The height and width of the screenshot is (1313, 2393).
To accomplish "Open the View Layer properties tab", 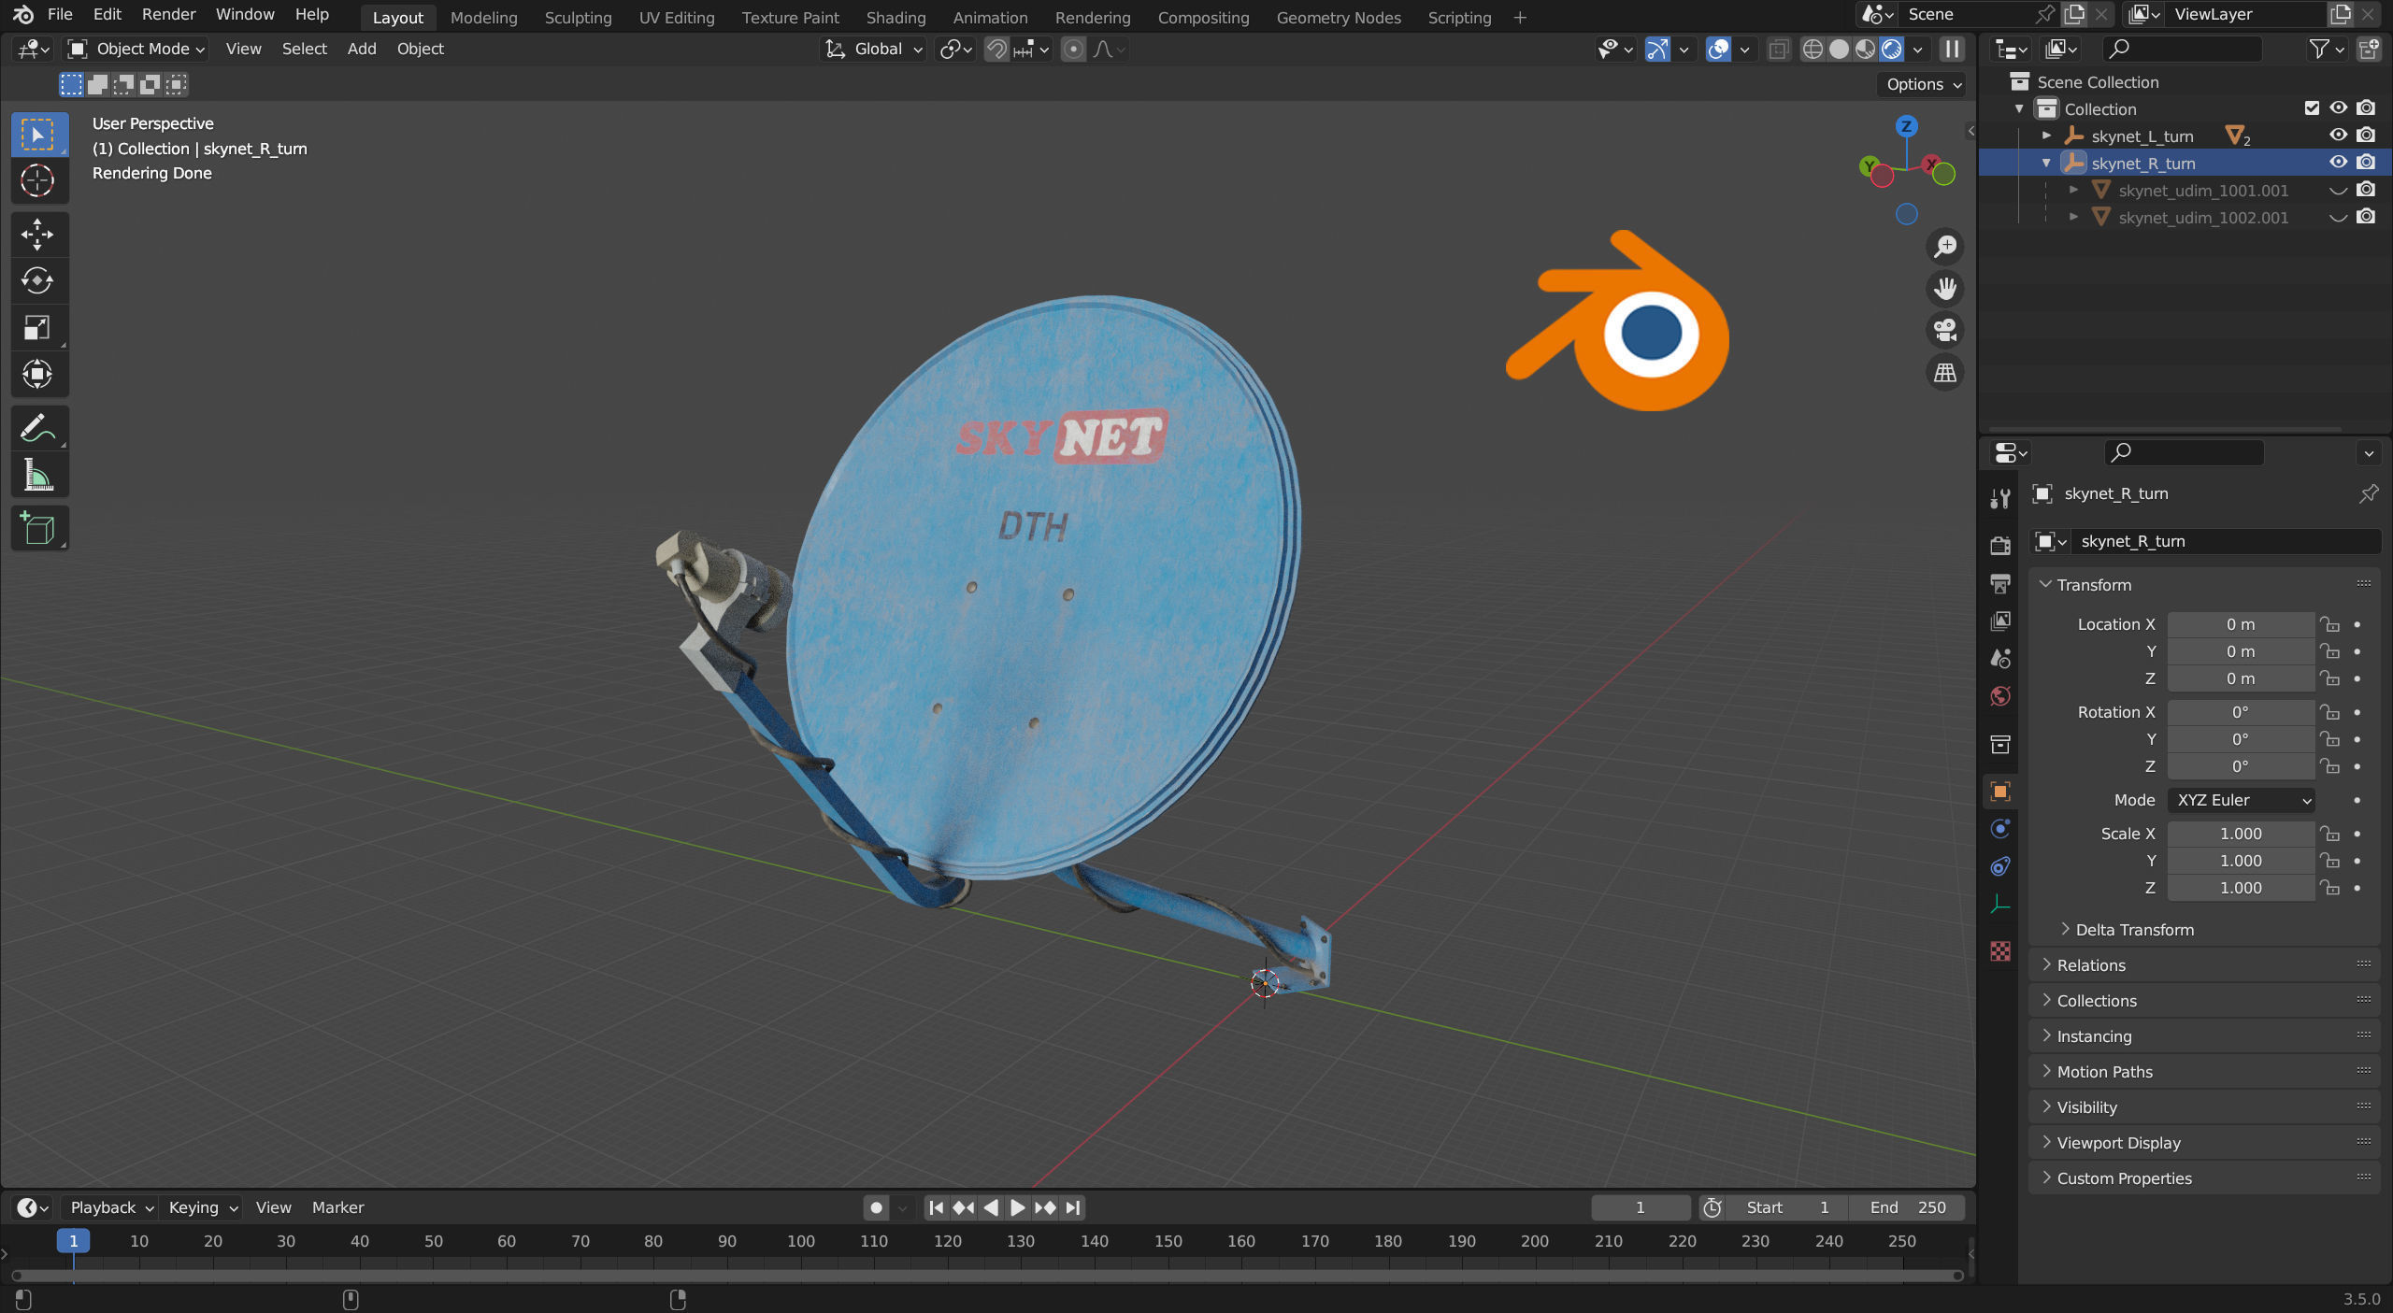I will tap(2000, 621).
